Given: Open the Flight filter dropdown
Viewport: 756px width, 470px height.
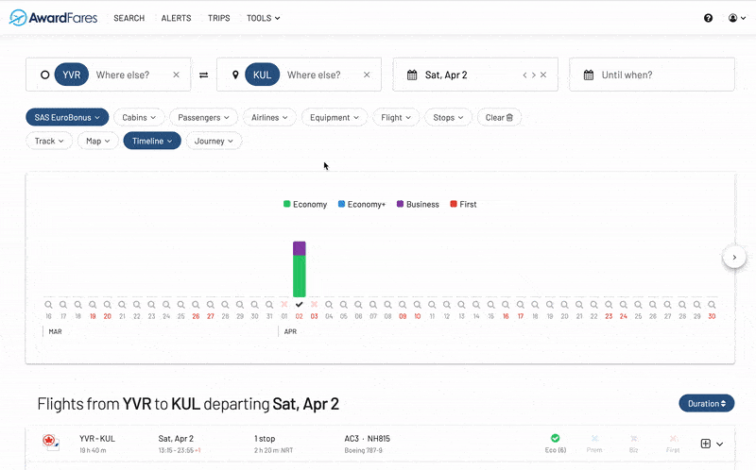Looking at the screenshot, I should click(x=396, y=117).
